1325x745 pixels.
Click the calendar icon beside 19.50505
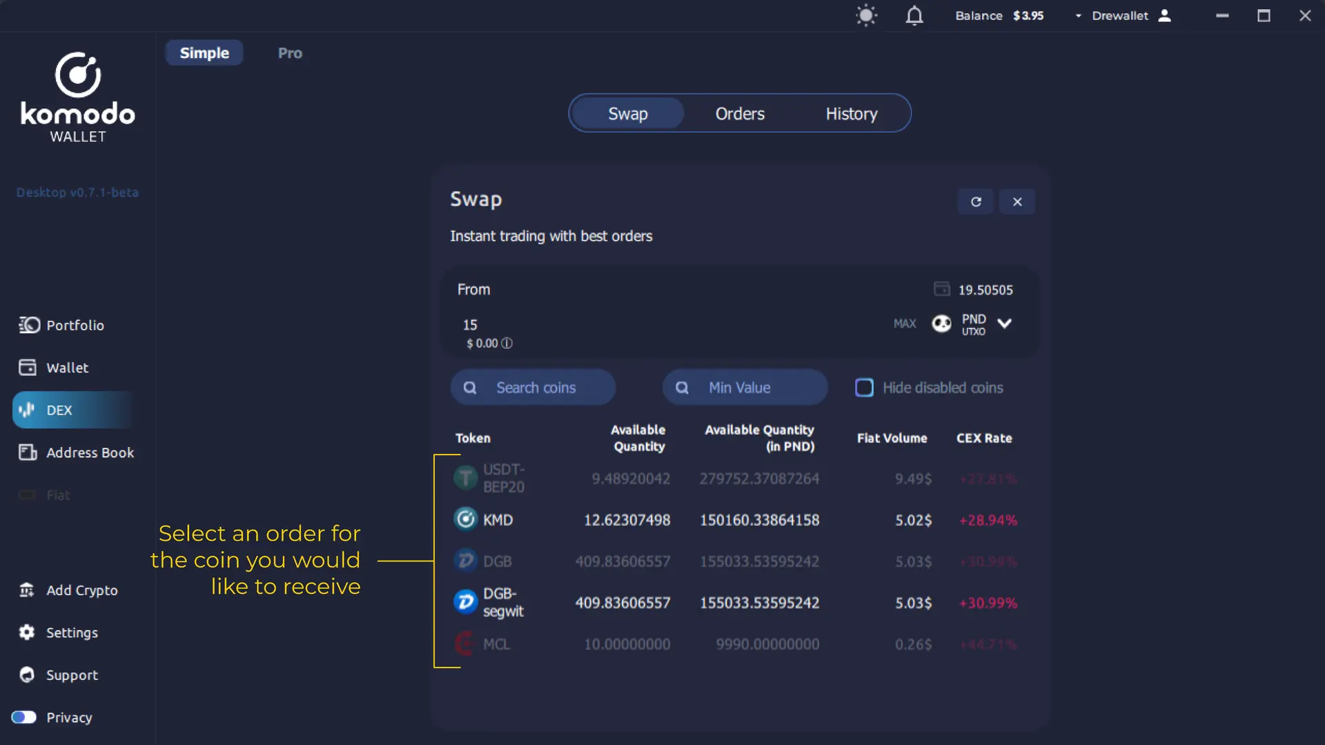click(942, 288)
